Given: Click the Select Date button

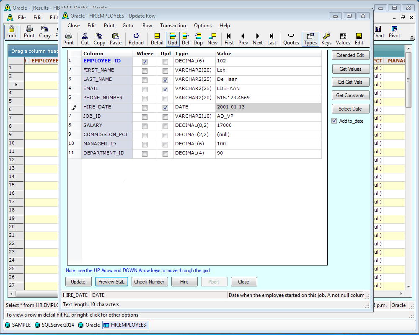Looking at the screenshot, I should point(350,109).
